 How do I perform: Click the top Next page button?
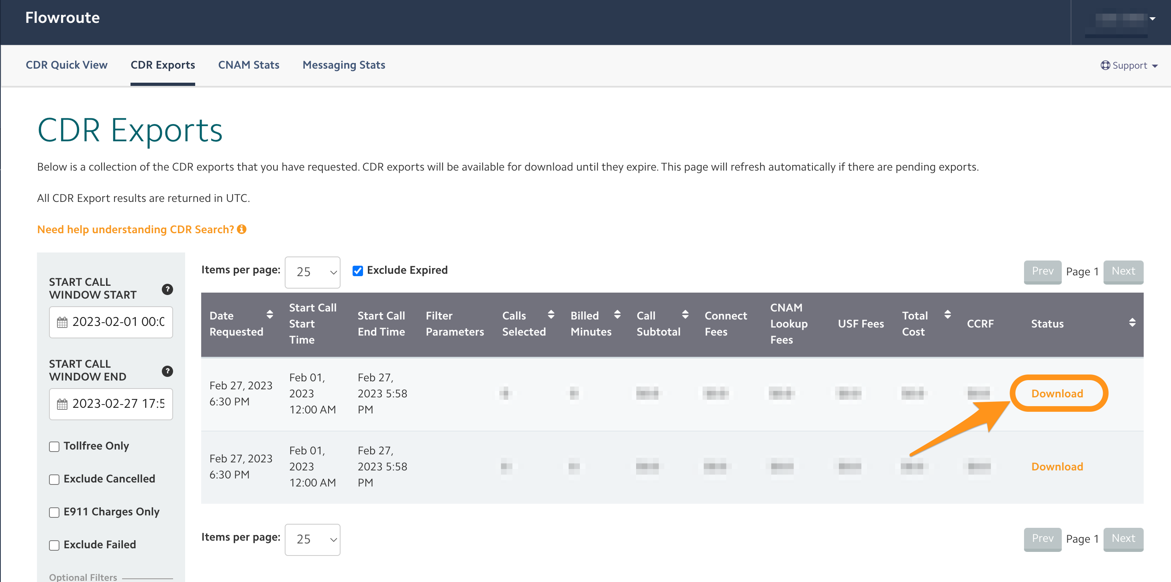(x=1123, y=272)
